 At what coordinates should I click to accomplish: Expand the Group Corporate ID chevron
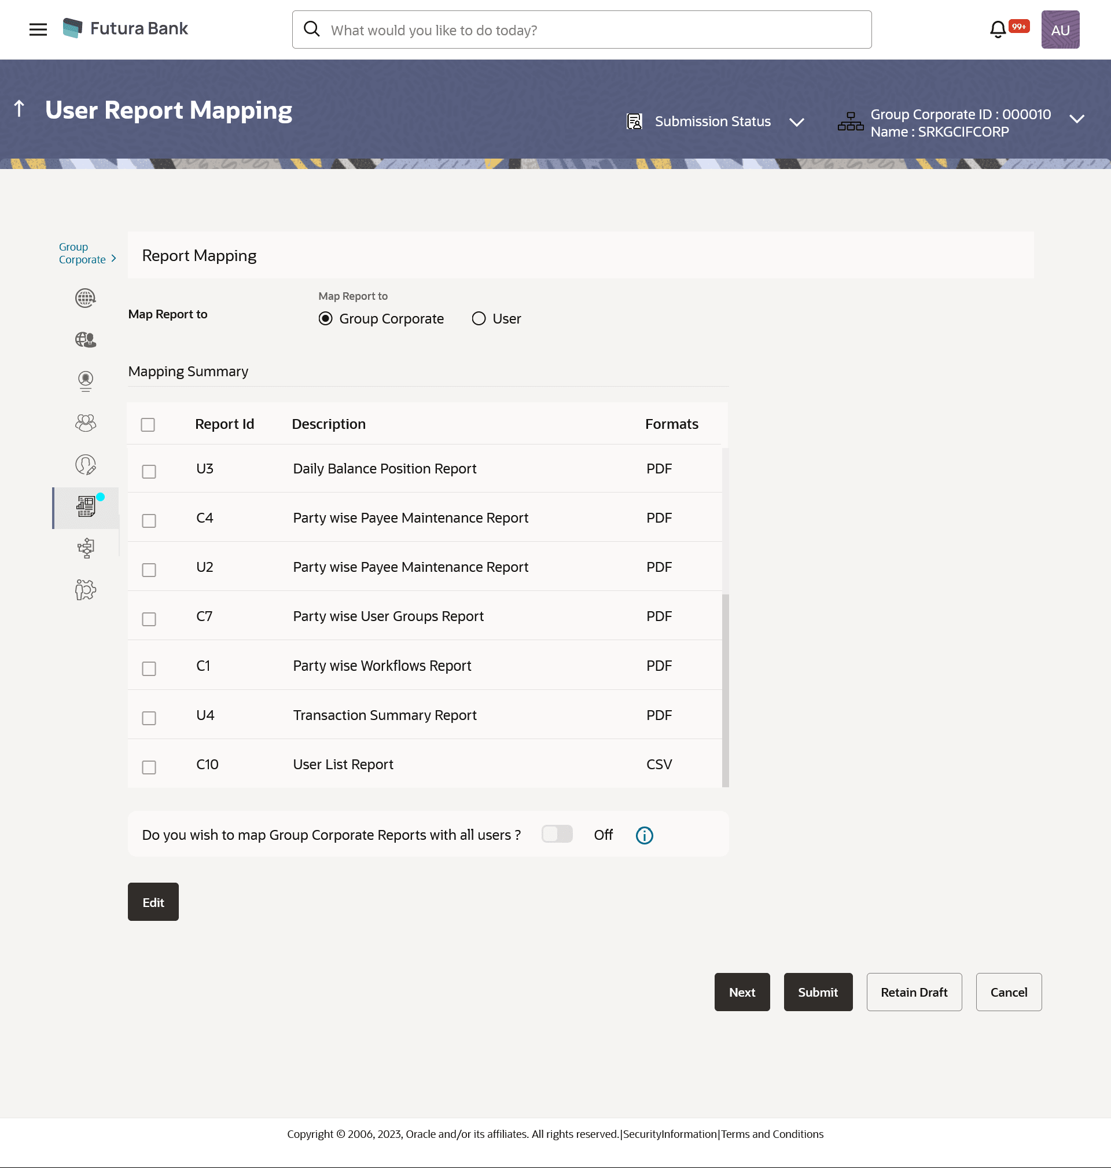[x=1076, y=119]
